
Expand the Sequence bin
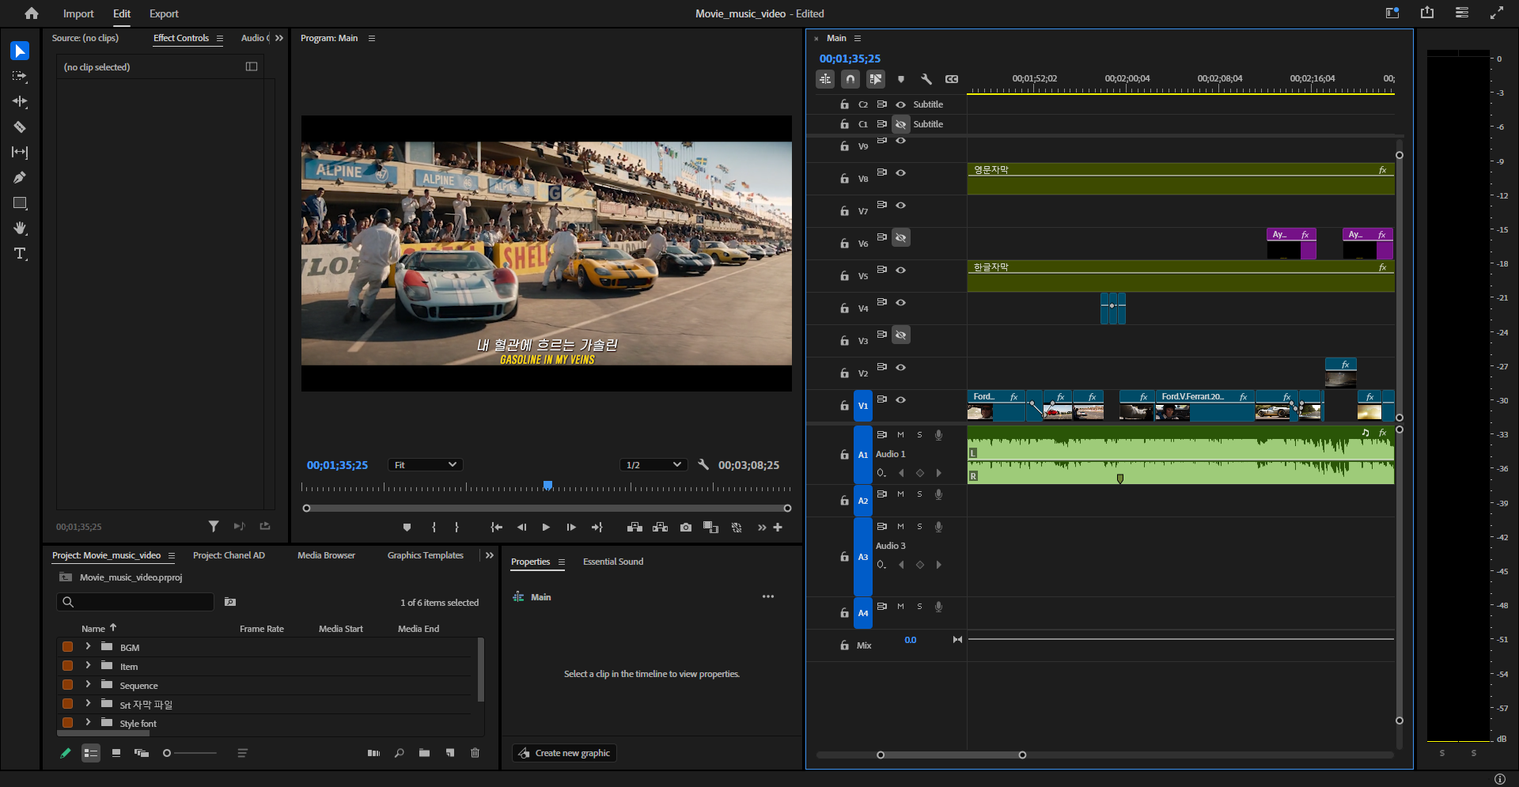[88, 685]
